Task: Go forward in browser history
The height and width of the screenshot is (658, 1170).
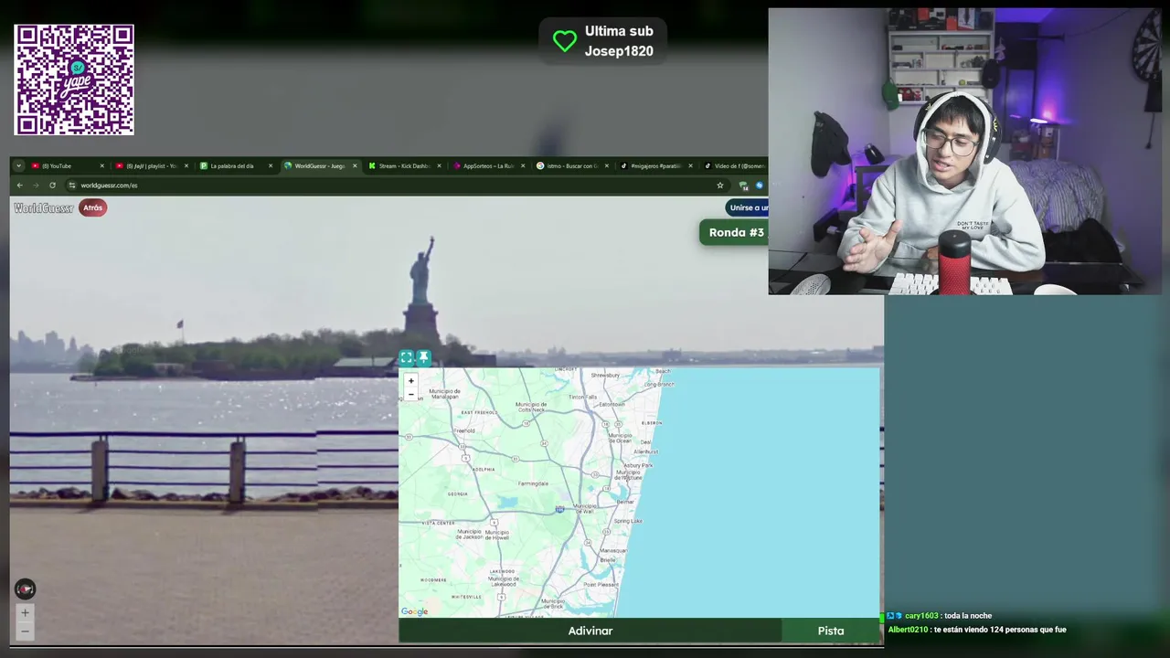Action: pos(36,186)
